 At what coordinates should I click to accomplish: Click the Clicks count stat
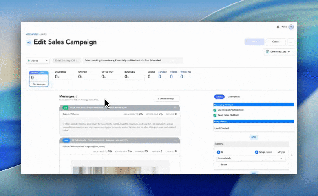[x=151, y=75]
